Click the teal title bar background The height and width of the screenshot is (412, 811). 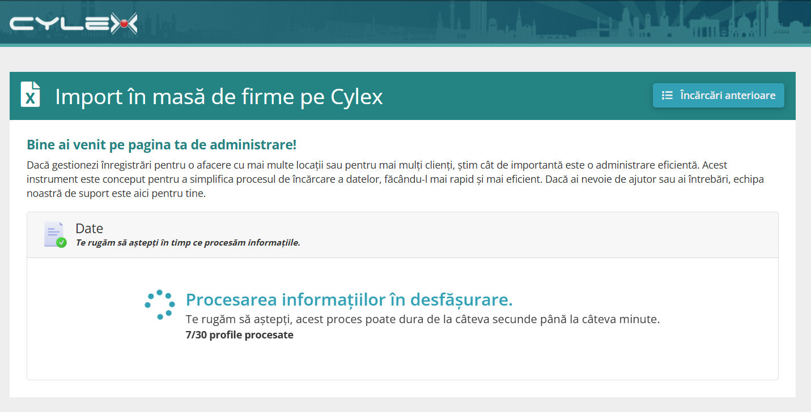pyautogui.click(x=510, y=96)
